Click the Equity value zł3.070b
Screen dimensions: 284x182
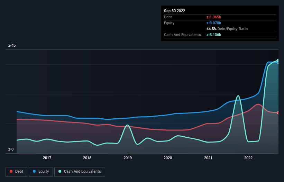tap(214, 23)
